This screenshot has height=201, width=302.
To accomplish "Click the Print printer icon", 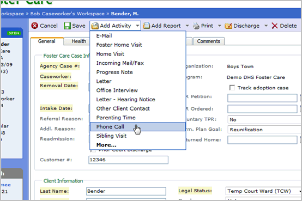I will tap(196, 26).
